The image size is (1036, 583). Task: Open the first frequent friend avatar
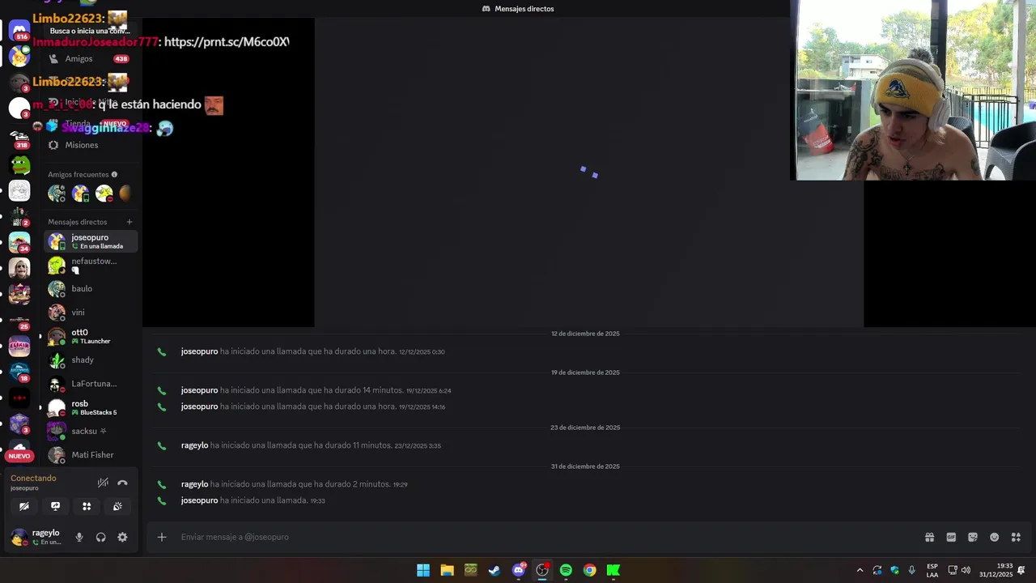click(57, 194)
